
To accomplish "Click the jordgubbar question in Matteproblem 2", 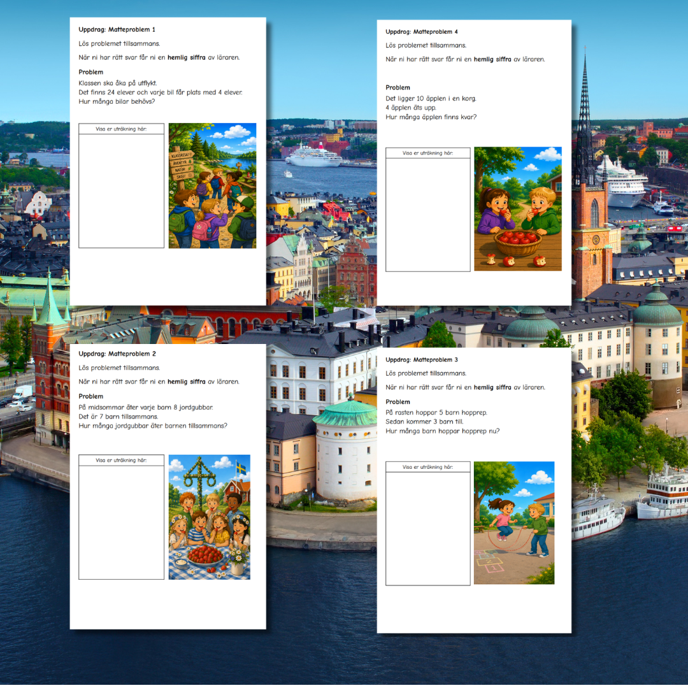I will point(153,426).
